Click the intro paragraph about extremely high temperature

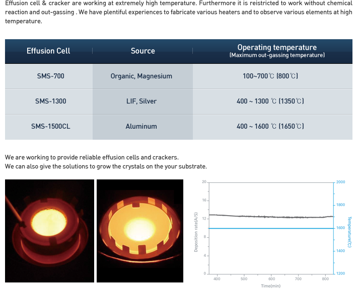(179, 12)
